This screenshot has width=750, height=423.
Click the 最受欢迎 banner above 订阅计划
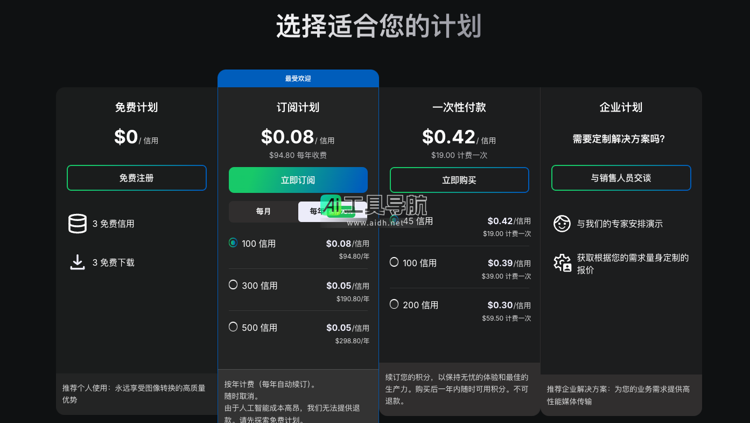(298, 79)
